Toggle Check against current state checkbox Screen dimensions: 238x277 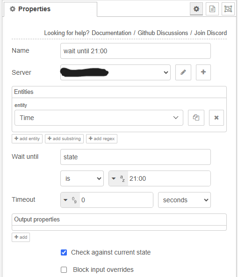click(x=64, y=252)
